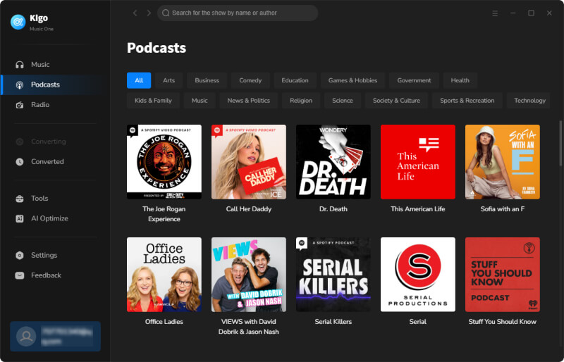Select the All category tab

point(139,80)
